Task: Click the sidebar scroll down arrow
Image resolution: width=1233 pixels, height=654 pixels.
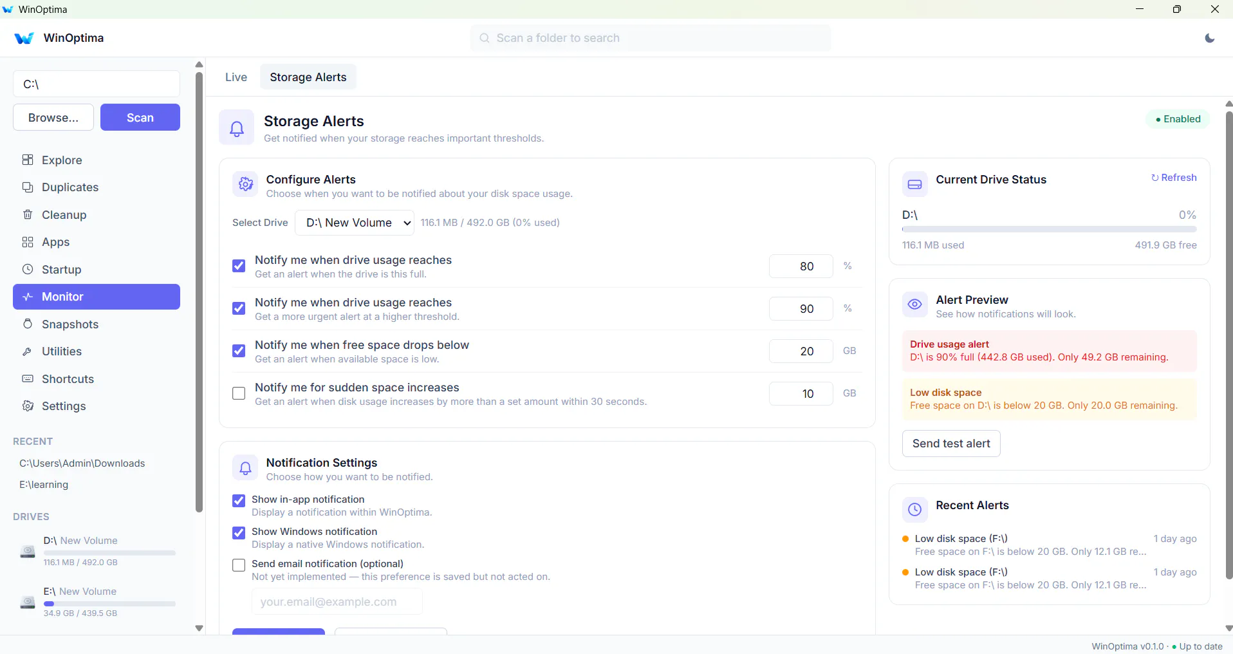Action: tap(199, 628)
